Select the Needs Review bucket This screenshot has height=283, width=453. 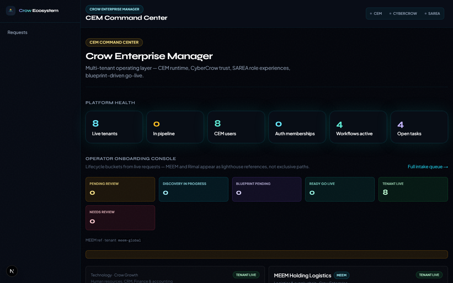tap(120, 218)
